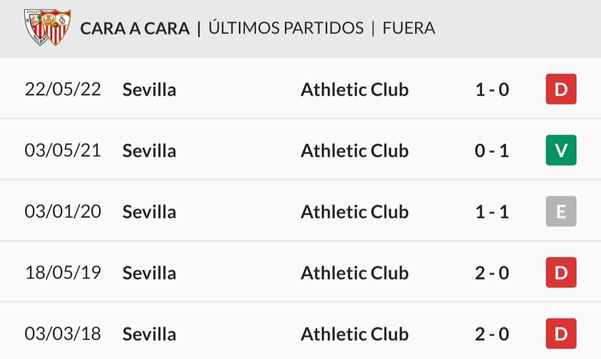Open the 03/03/18 match row date
Viewport: 601px width, 359px height.
pyautogui.click(x=63, y=333)
